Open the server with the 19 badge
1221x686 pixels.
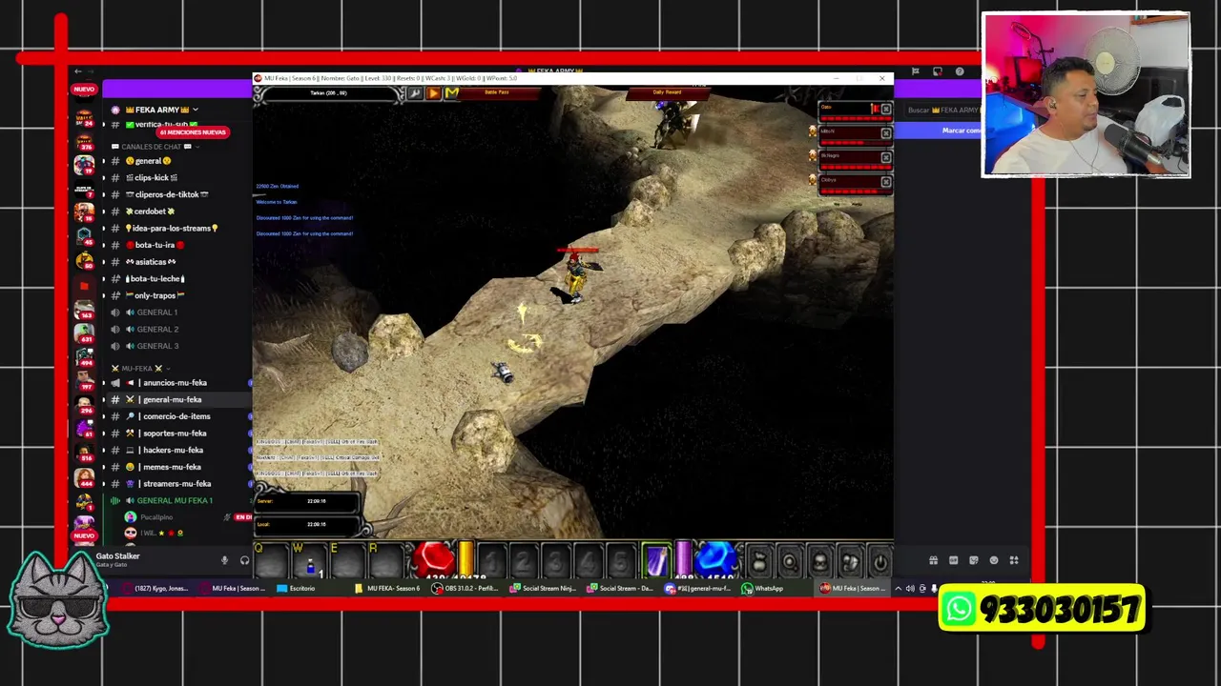pos(84,165)
